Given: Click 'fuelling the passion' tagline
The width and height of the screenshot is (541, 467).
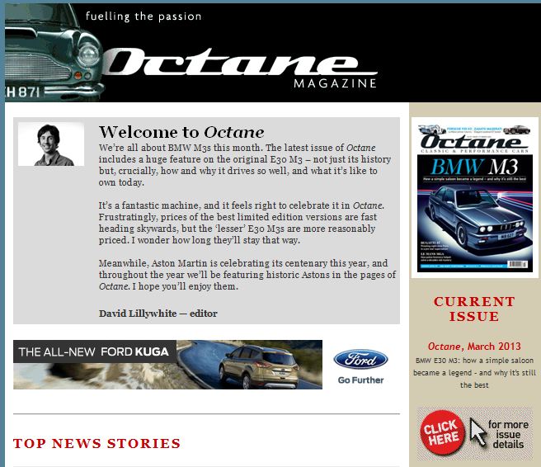Looking at the screenshot, I should (143, 17).
